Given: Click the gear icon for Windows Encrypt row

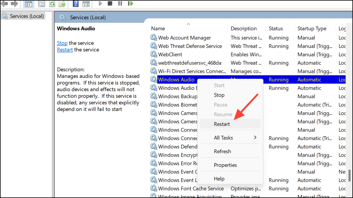Looking at the screenshot, I should coord(154,155).
